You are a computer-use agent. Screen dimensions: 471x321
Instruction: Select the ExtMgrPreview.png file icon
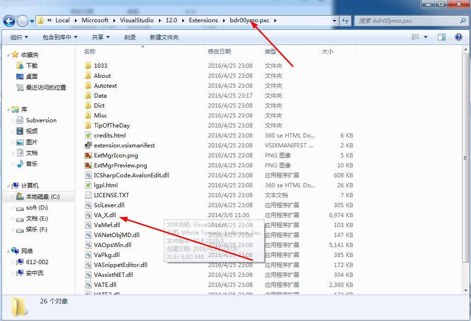click(x=88, y=165)
